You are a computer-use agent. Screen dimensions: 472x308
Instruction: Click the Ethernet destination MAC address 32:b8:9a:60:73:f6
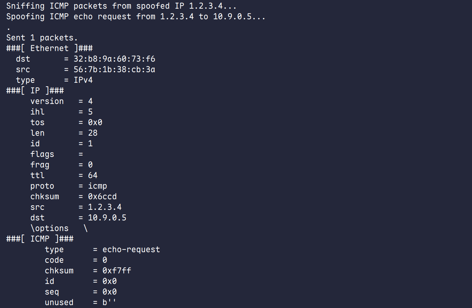[114, 59]
